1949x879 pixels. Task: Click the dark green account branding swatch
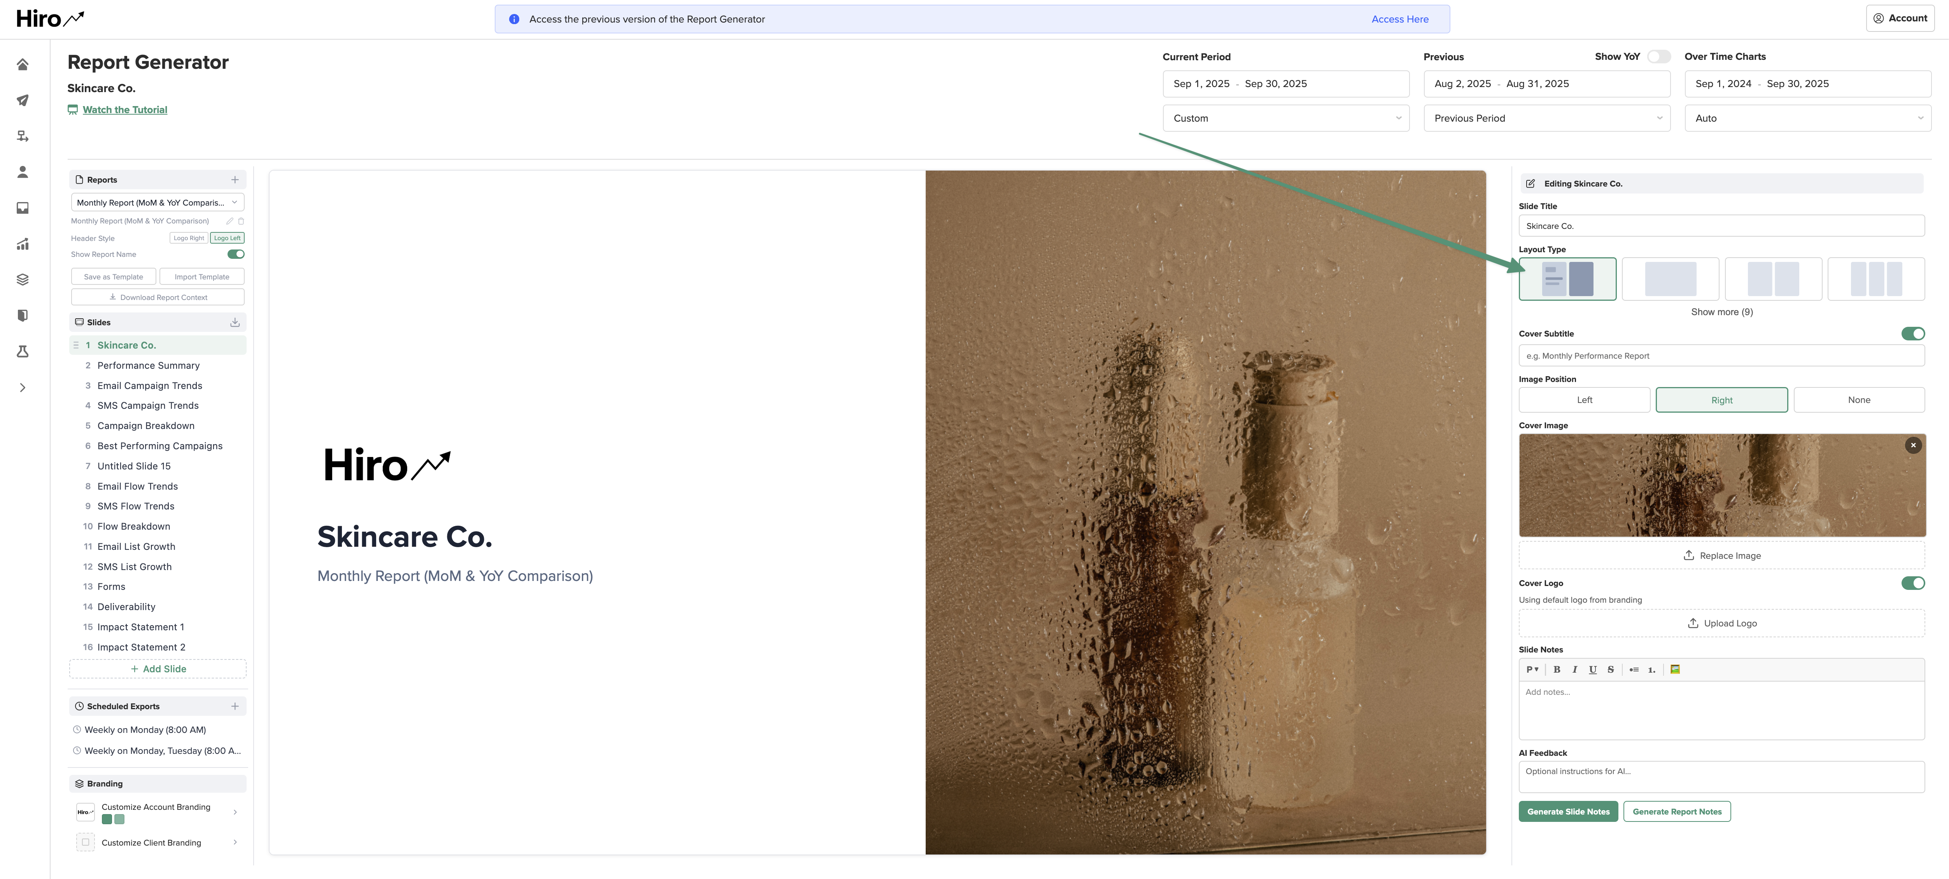click(x=107, y=820)
